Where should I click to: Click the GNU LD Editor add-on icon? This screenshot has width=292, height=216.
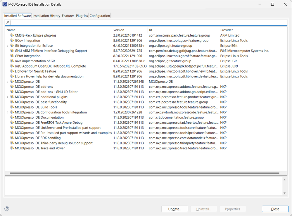(12, 91)
